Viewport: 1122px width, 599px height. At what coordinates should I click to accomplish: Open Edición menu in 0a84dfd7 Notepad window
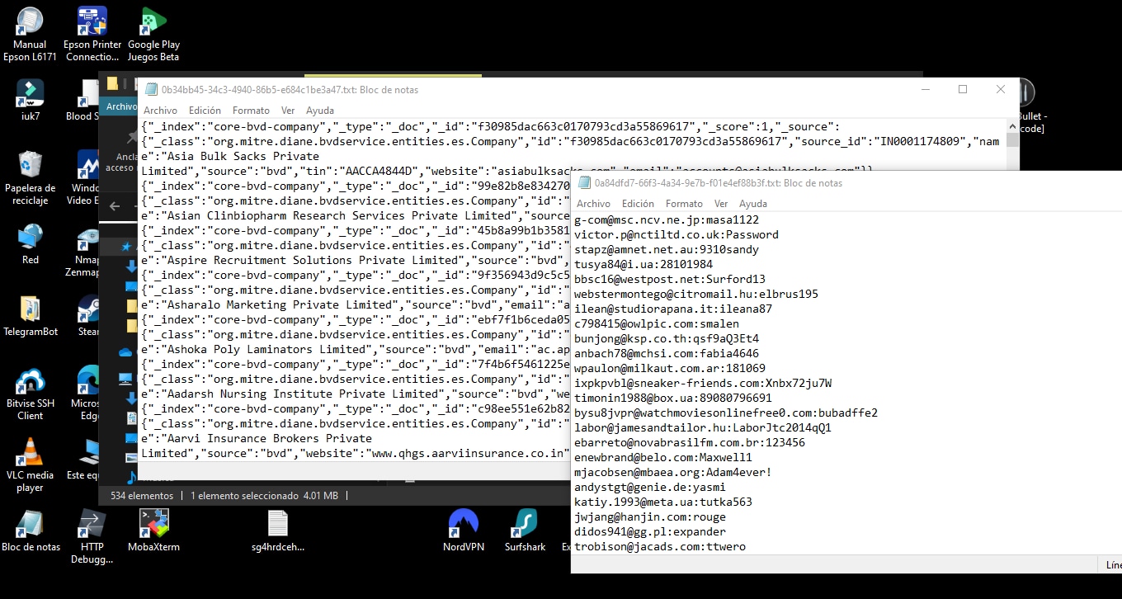(x=638, y=204)
